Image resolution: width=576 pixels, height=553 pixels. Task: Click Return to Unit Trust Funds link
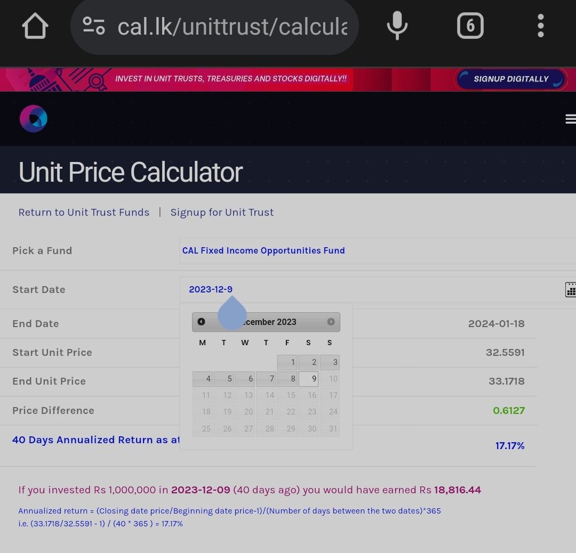tap(84, 213)
